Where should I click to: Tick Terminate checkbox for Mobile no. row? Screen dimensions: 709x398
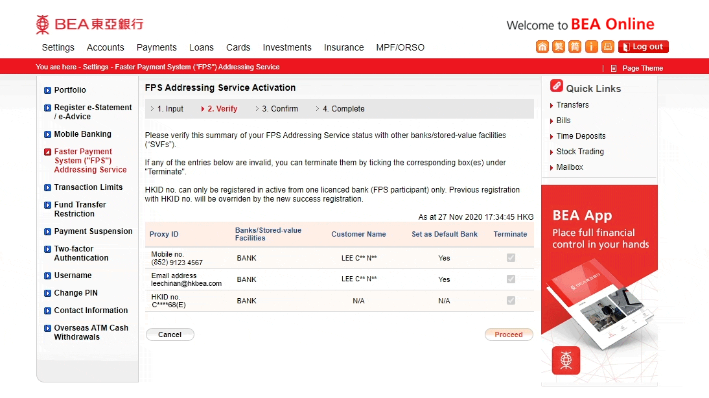tap(511, 258)
